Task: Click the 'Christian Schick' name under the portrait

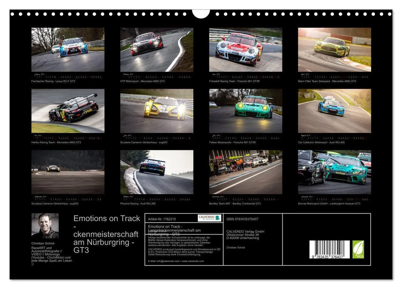Action: [x=43, y=243]
